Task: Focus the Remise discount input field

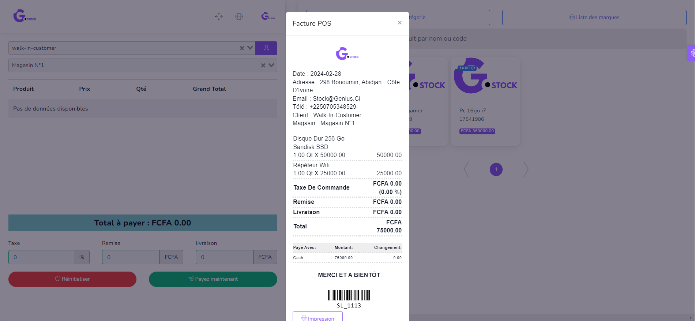Action: tap(131, 257)
